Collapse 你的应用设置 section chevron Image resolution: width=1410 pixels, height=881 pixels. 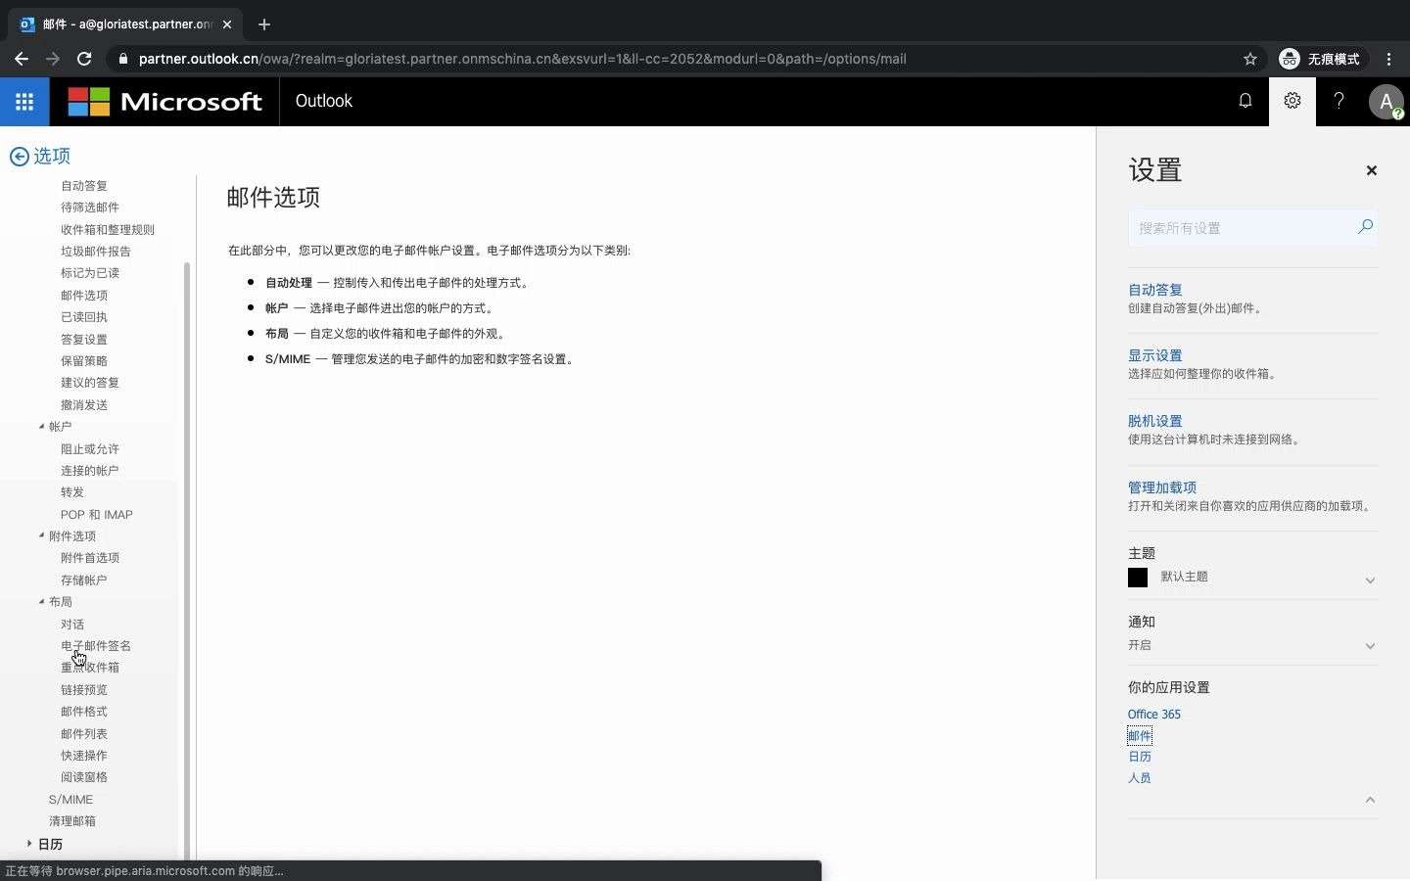[1371, 800]
